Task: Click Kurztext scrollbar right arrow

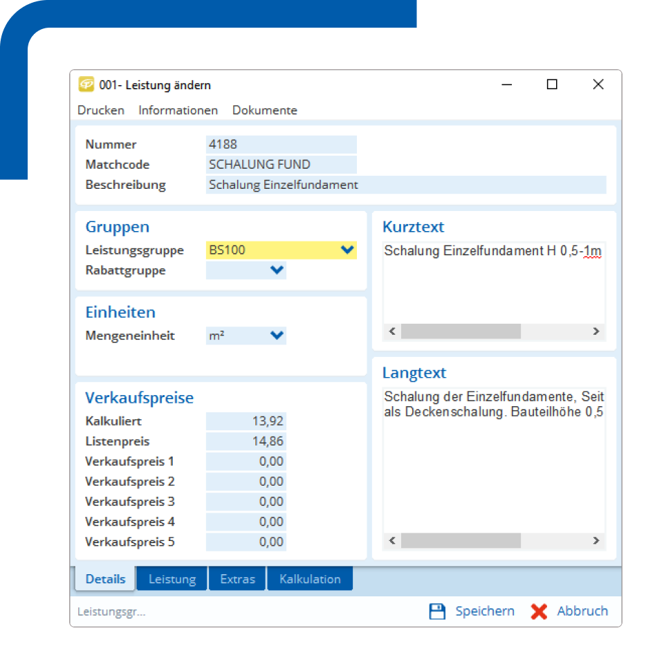Action: [x=596, y=331]
